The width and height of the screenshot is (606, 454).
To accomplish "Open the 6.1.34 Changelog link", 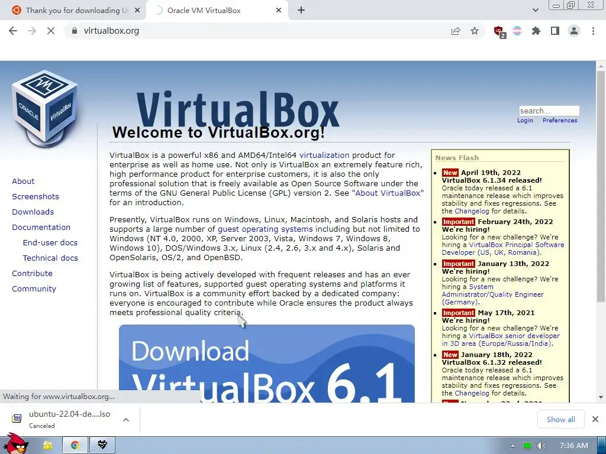I will click(472, 211).
